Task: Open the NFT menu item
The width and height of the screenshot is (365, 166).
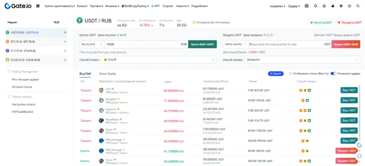Action: (x=156, y=6)
